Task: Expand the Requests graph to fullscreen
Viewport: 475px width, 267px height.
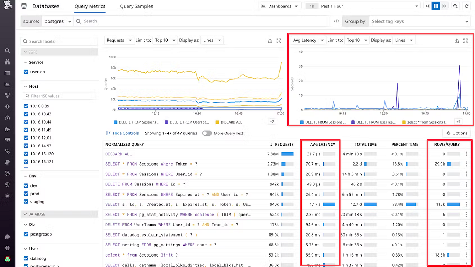Action: click(279, 41)
